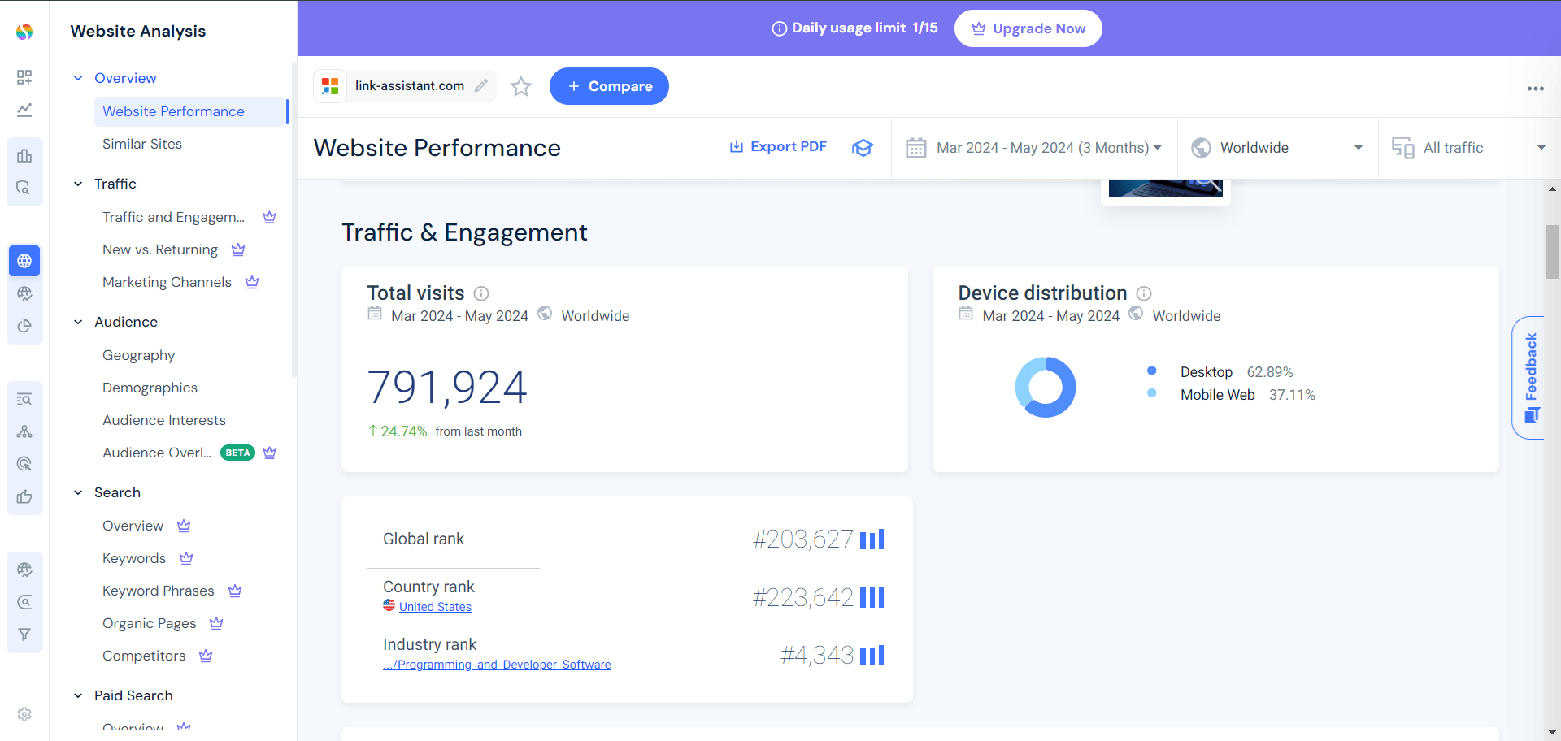Click the pencil icon to edit the domain
This screenshot has height=741, width=1561.
[481, 85]
